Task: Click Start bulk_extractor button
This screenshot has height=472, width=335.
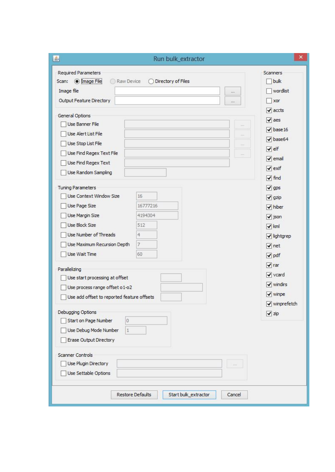Action: pyautogui.click(x=189, y=395)
